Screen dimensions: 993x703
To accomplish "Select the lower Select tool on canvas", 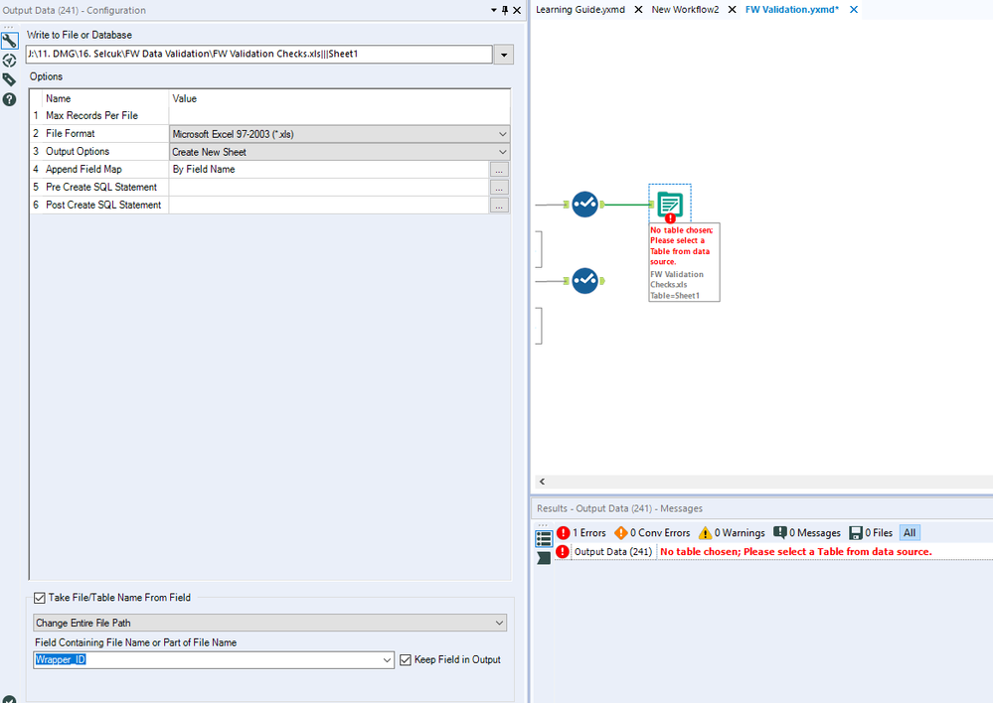I will [584, 280].
